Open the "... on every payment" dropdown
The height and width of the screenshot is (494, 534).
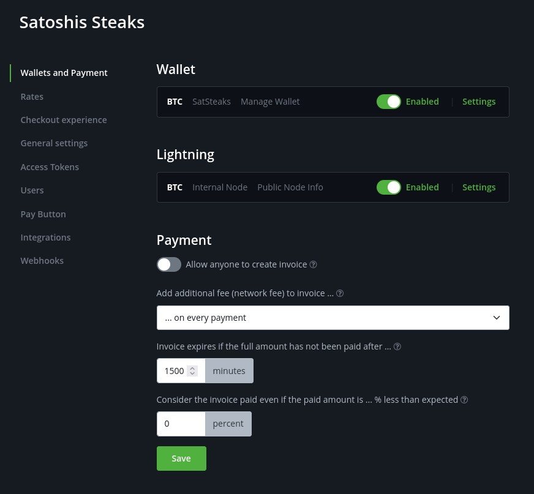(x=333, y=318)
